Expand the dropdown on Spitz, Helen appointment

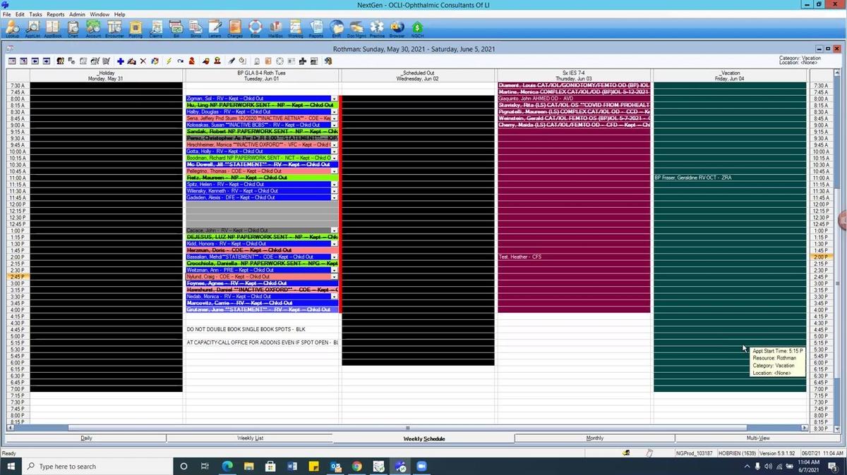[334, 184]
